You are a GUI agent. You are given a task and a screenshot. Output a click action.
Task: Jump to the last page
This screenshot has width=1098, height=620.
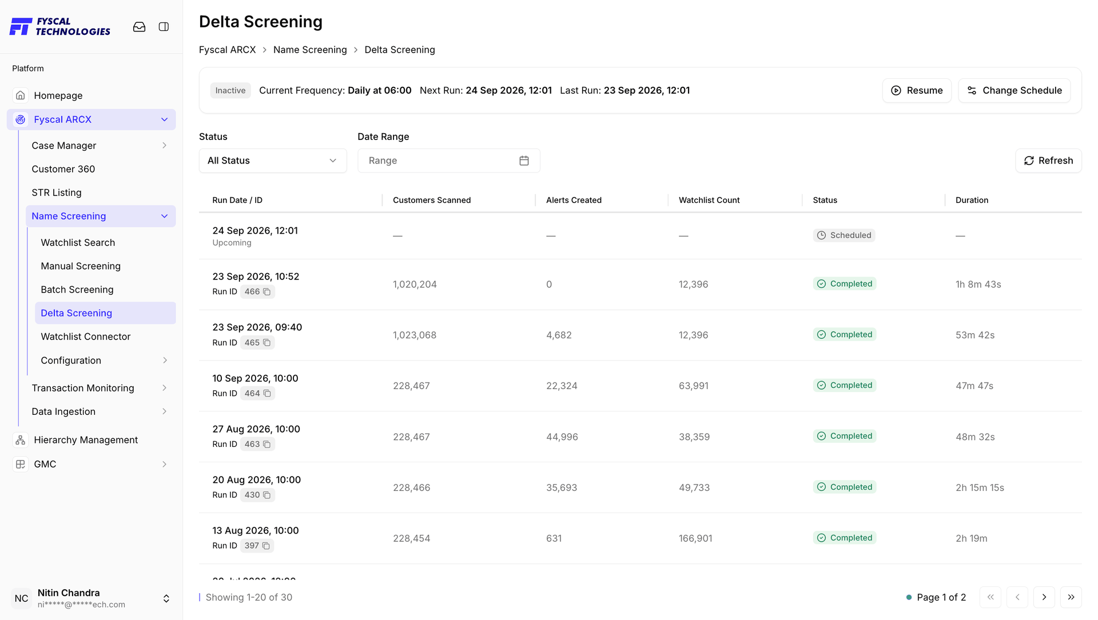point(1071,597)
